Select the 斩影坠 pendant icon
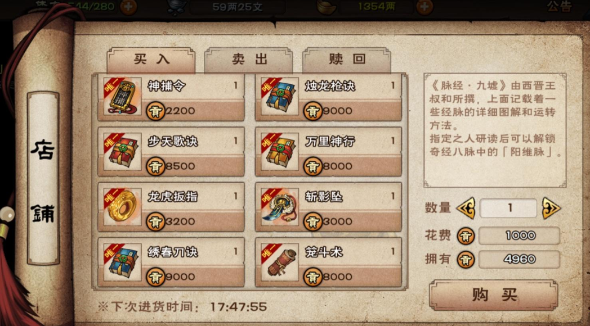The height and width of the screenshot is (326, 590). click(280, 207)
